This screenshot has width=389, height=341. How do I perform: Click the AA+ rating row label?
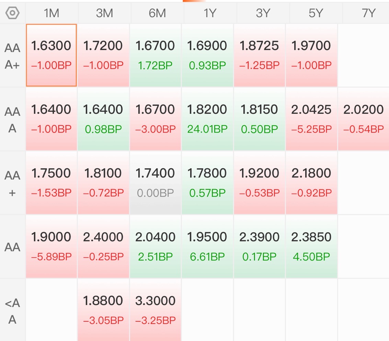(x=12, y=183)
